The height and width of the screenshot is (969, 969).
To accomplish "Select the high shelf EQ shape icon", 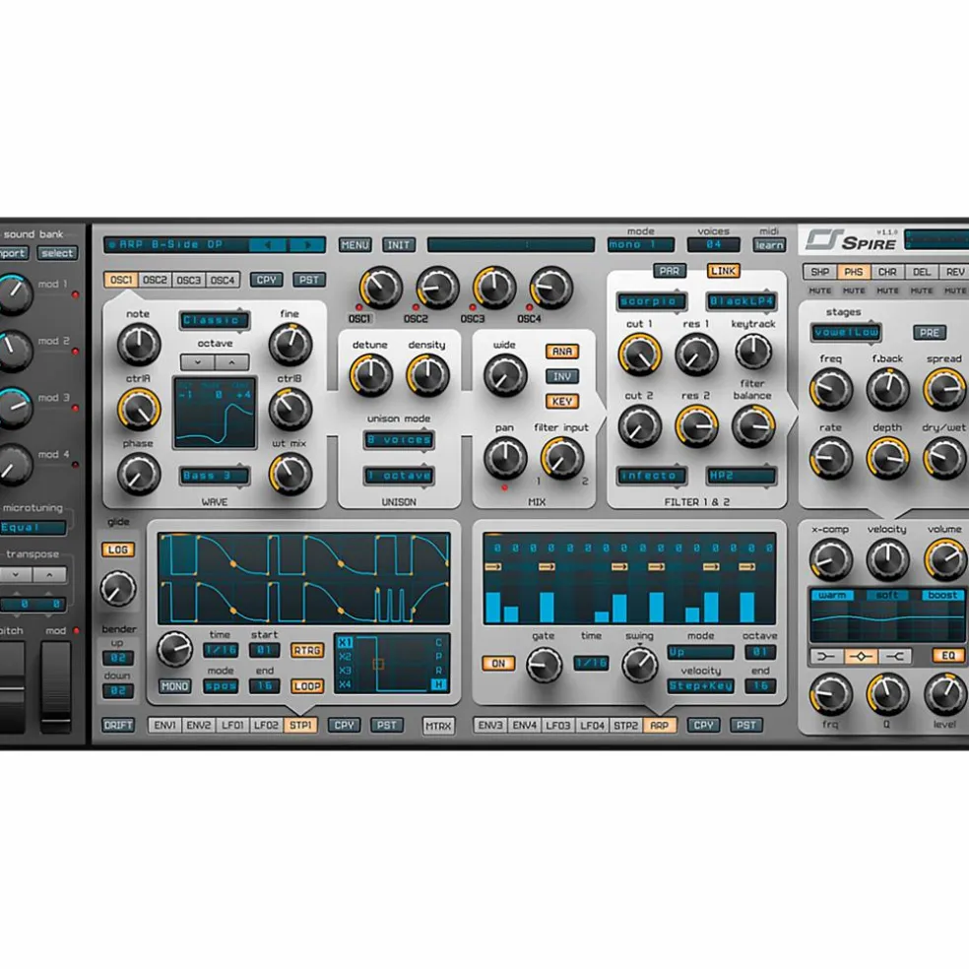I will 894,656.
